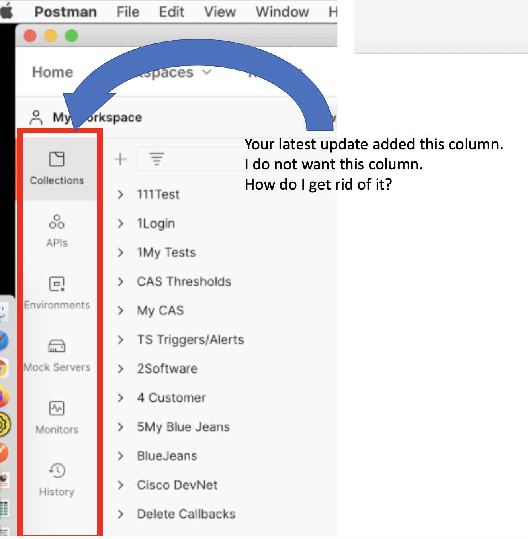Click the My Workspace label
Viewport: 528px width, 539px height.
click(97, 117)
